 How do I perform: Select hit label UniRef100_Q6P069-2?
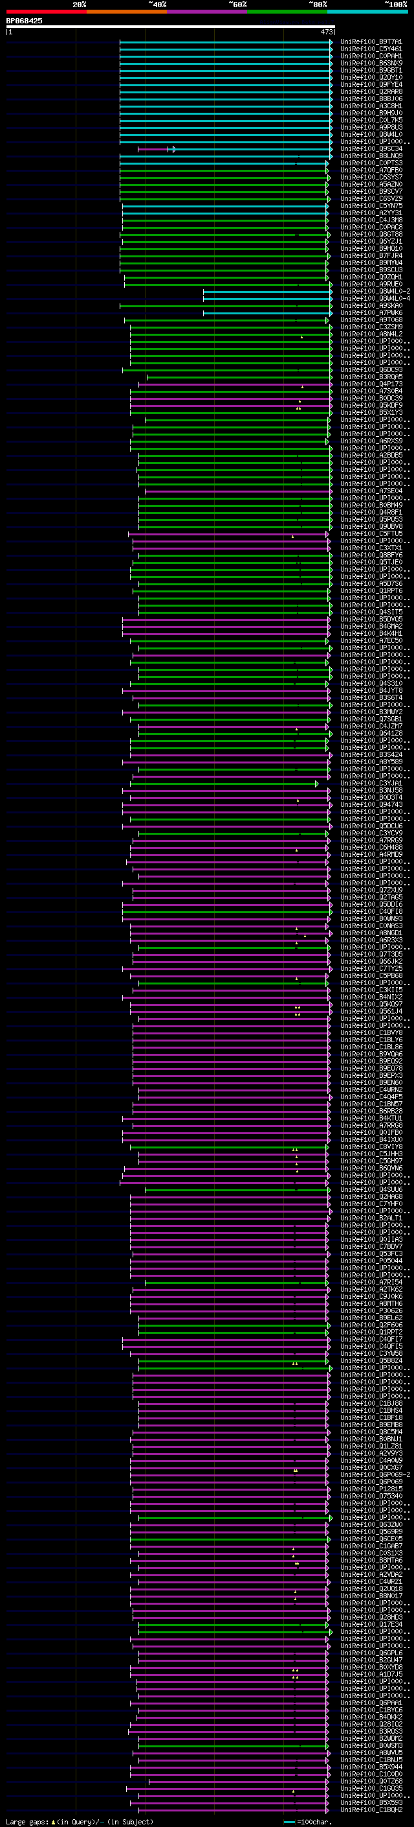point(375,1474)
